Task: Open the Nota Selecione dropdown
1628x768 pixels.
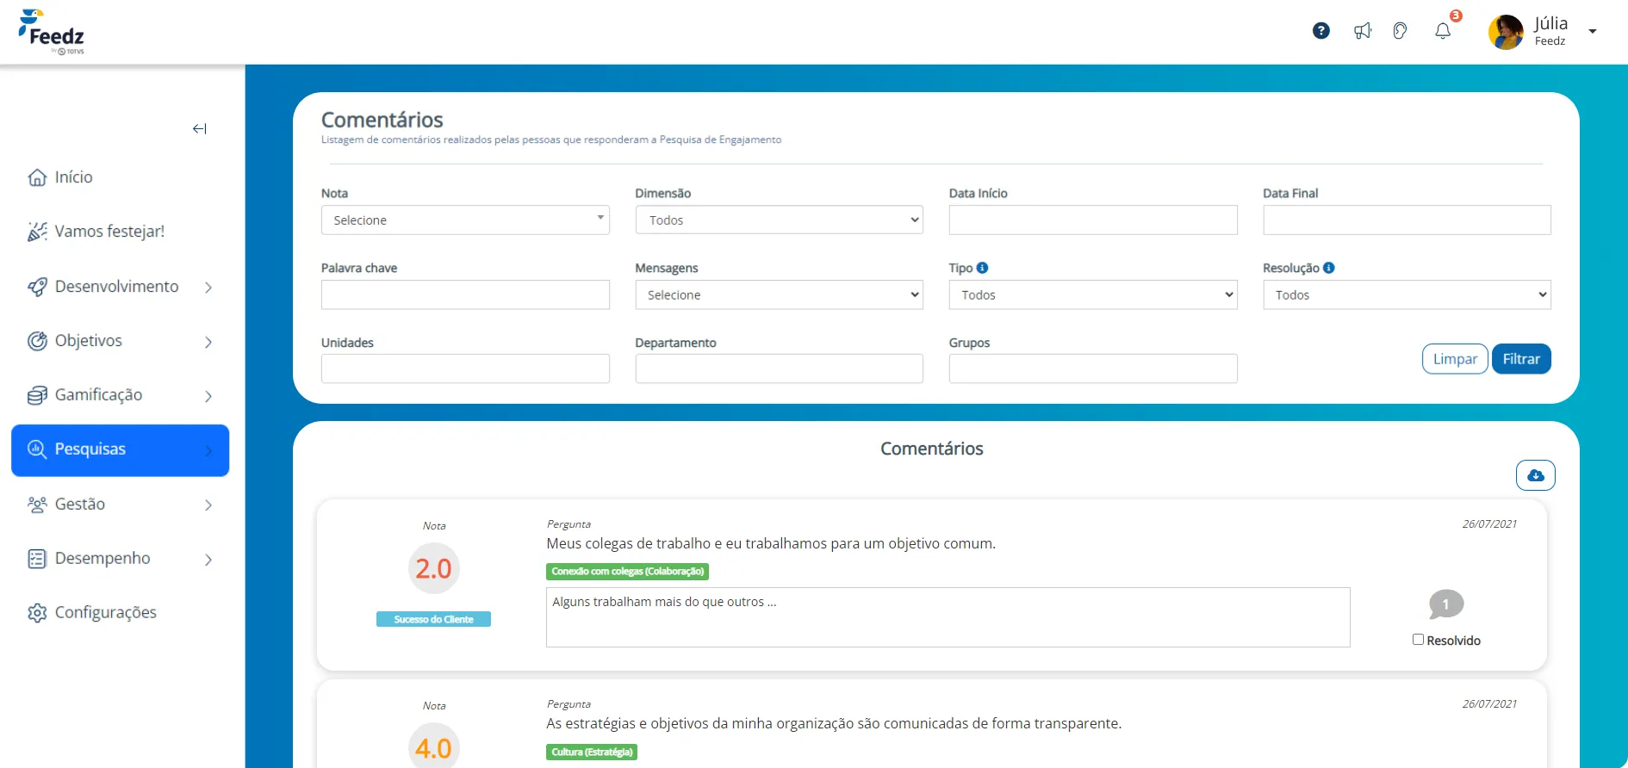Action: (x=465, y=220)
